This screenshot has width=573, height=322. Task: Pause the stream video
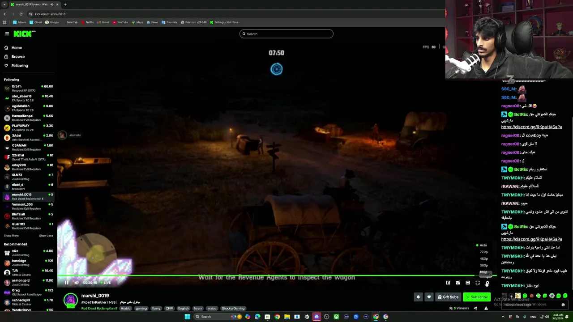coord(67,283)
